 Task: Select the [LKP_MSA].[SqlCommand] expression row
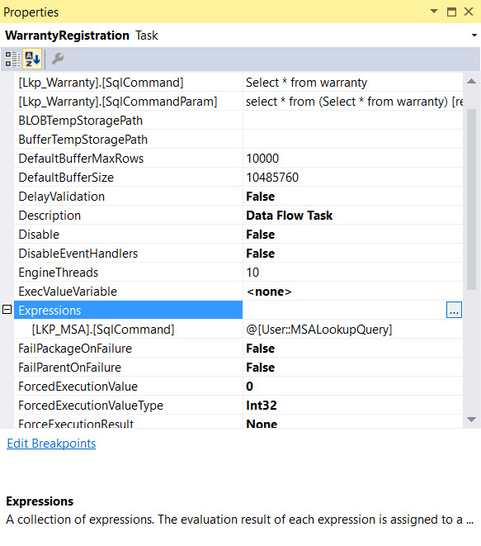click(238, 330)
